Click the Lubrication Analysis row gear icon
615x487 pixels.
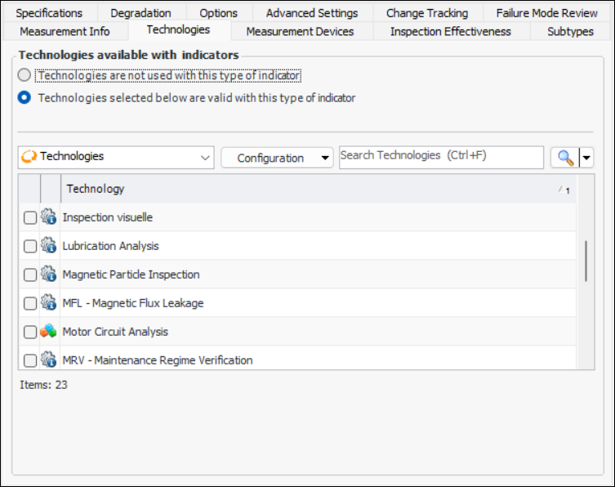(49, 246)
